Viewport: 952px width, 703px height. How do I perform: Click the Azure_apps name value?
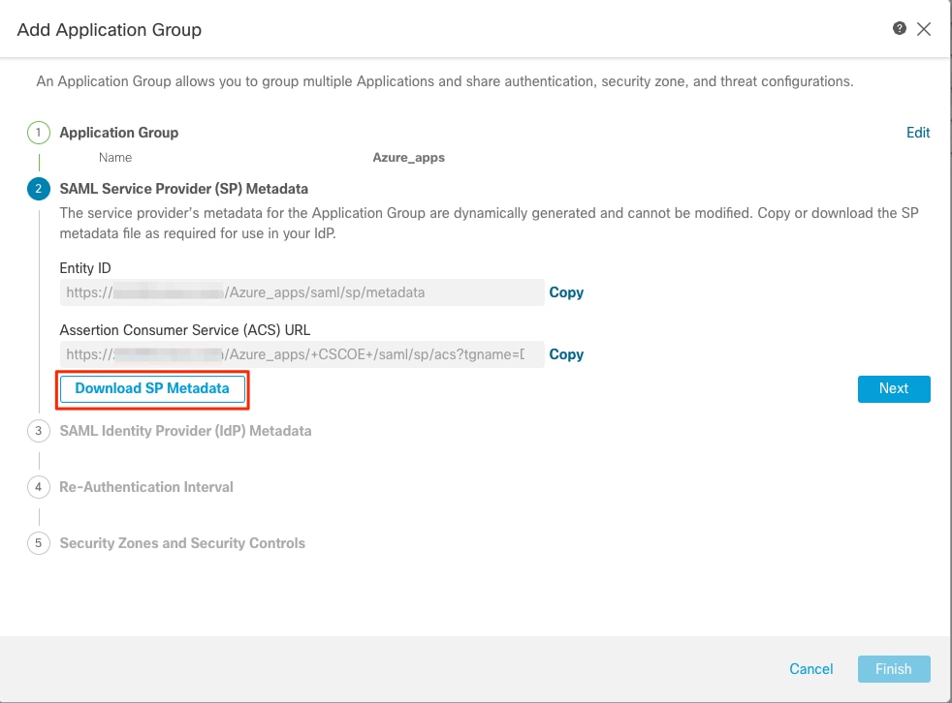pyautogui.click(x=408, y=158)
